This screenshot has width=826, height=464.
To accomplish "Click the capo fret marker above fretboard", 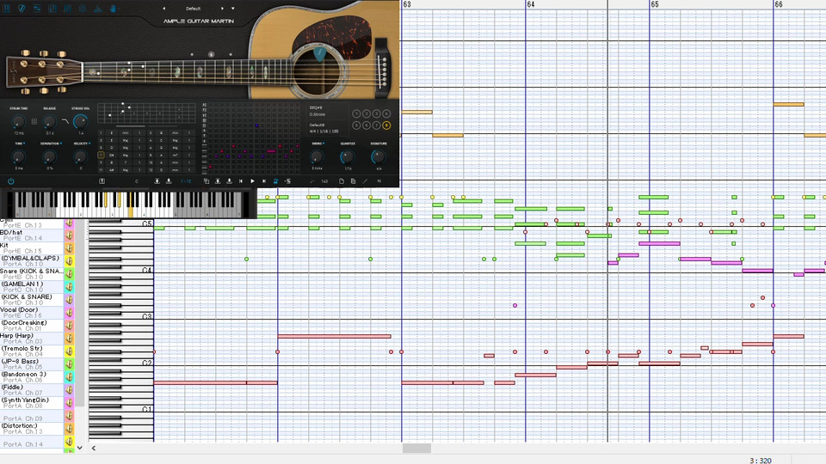I will click(x=212, y=54).
